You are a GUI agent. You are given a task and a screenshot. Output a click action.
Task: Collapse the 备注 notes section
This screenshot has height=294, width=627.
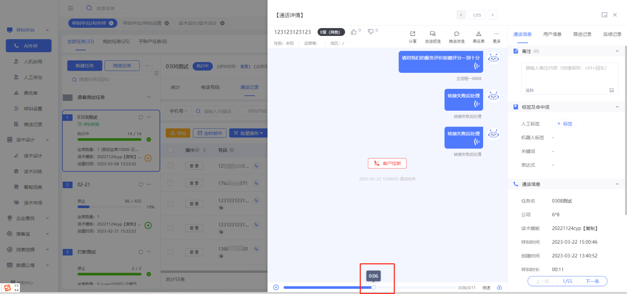tap(617, 51)
